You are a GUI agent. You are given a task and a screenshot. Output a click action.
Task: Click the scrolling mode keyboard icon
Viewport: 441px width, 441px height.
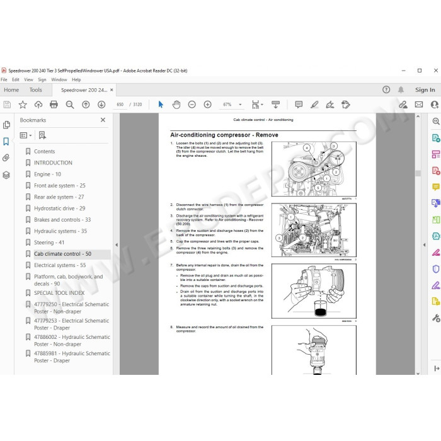click(x=276, y=105)
